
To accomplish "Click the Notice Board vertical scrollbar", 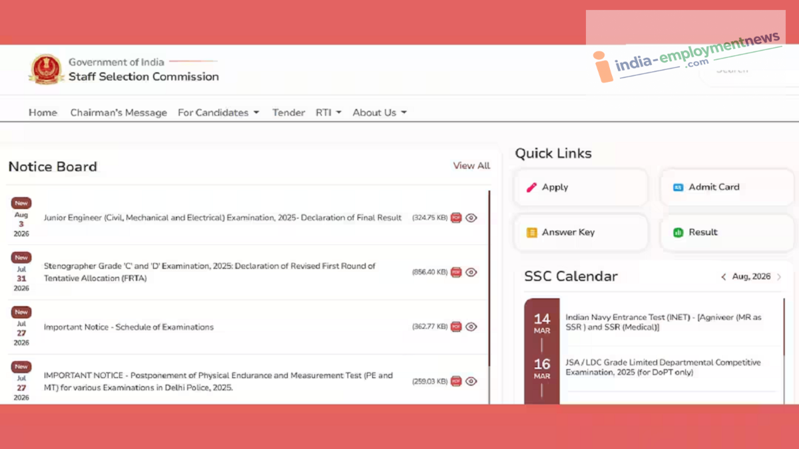I will pos(490,297).
